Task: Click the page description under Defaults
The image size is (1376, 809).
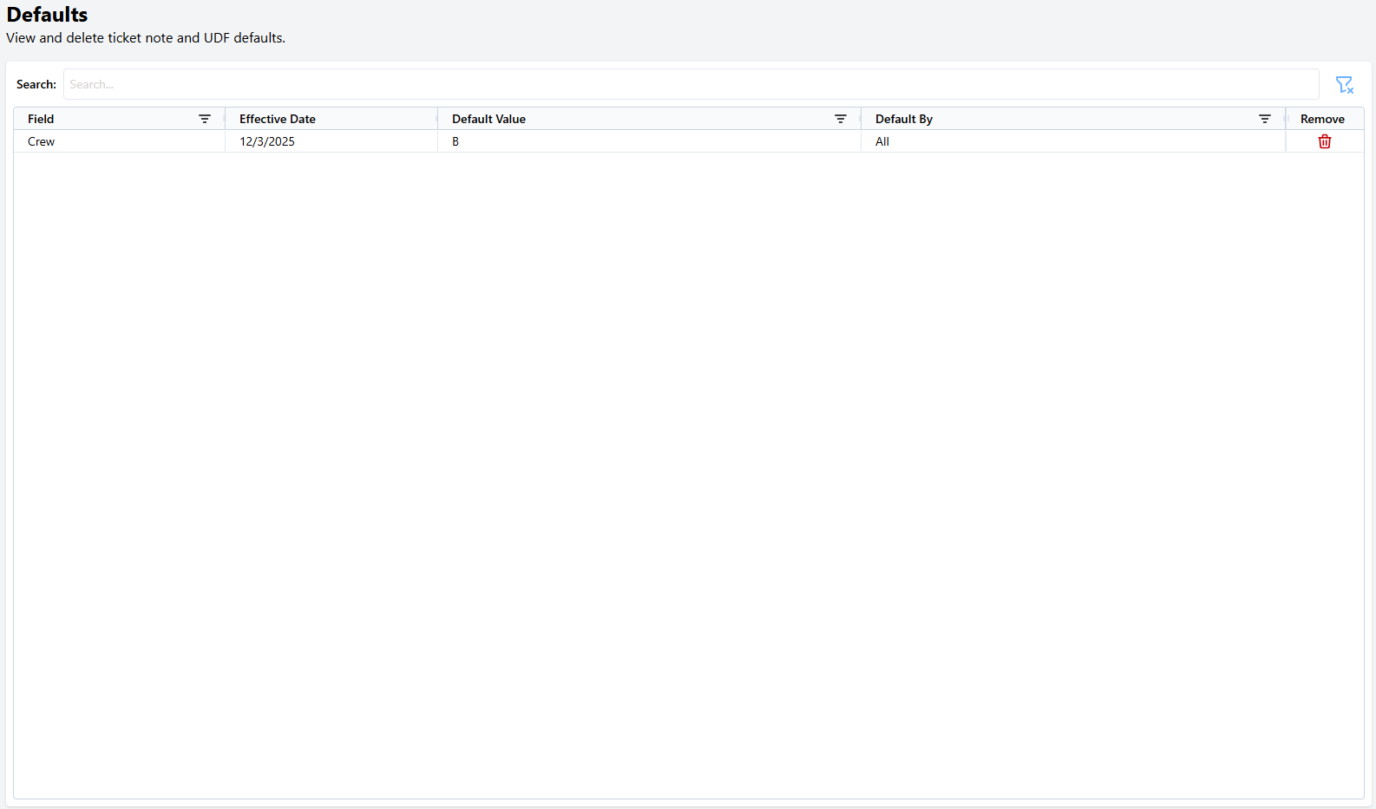Action: [x=146, y=38]
